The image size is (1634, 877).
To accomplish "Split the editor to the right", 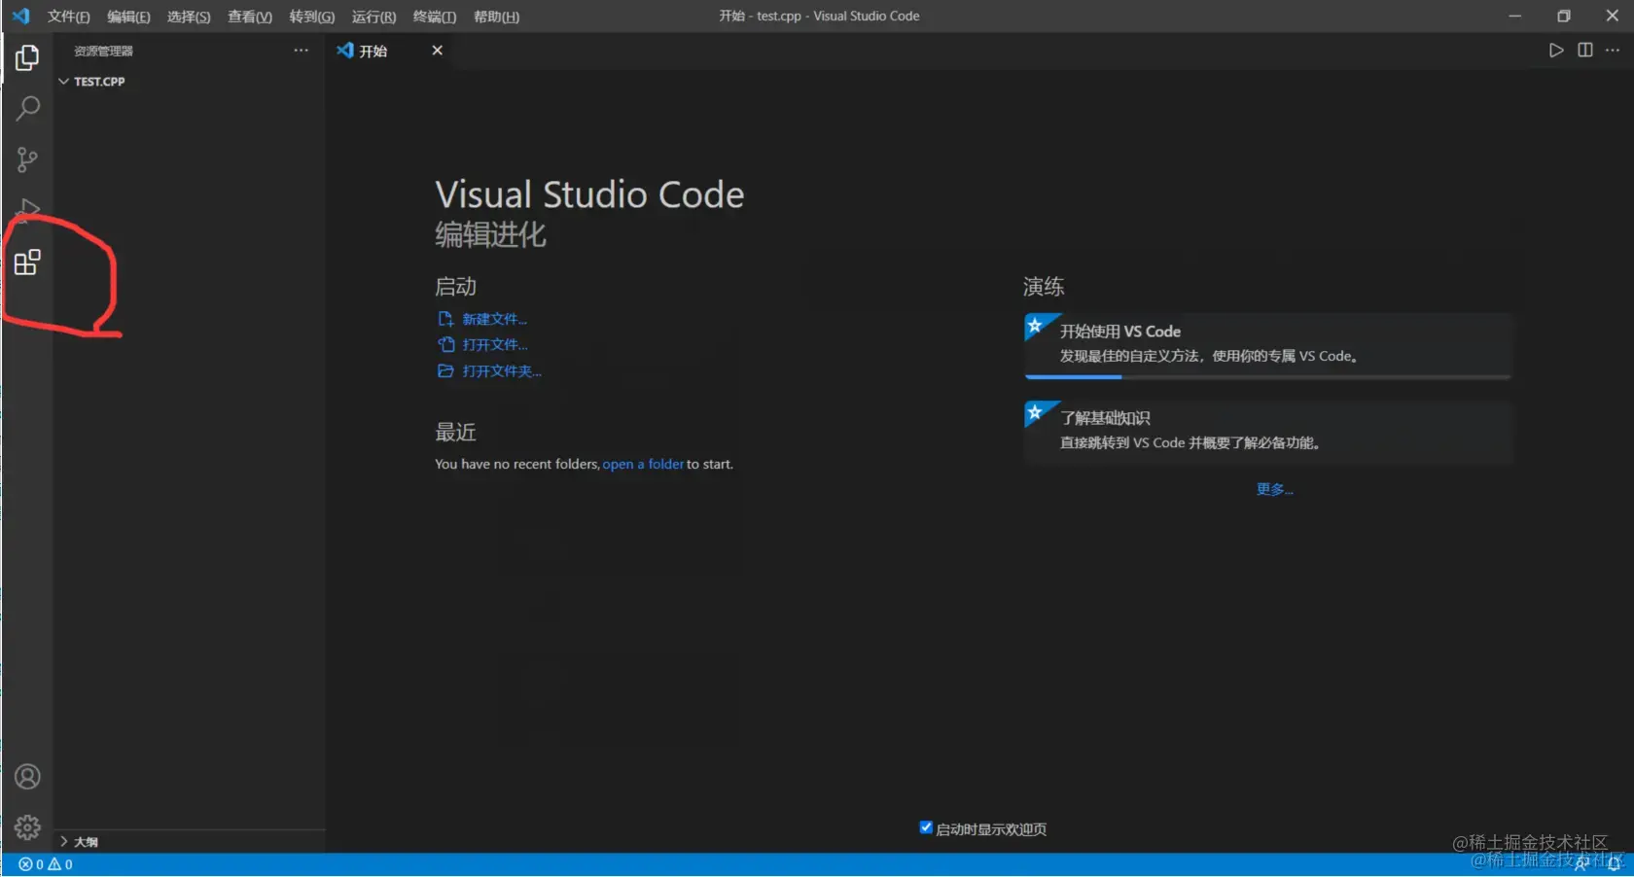I will pos(1585,51).
